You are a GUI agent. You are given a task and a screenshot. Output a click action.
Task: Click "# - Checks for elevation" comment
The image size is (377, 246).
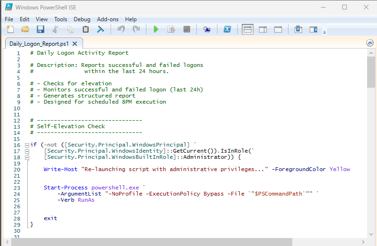click(71, 83)
